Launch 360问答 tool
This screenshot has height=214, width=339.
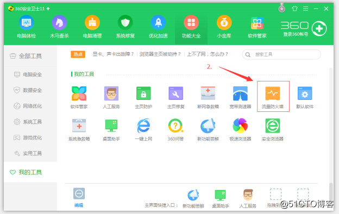click(176, 129)
